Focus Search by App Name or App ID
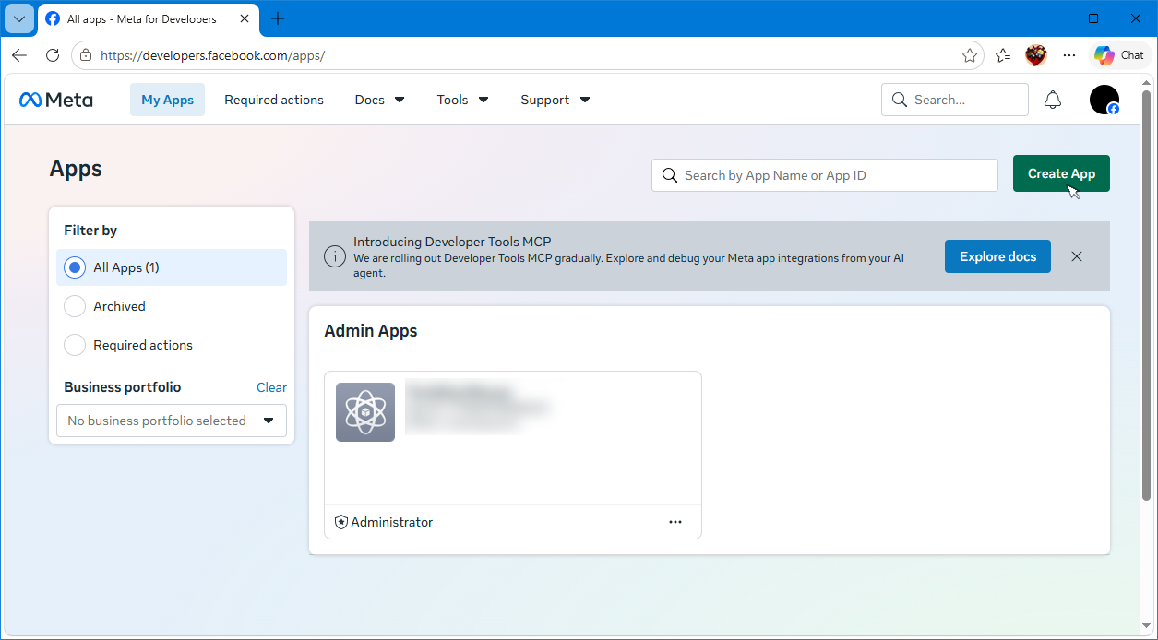This screenshot has height=640, width=1158. click(825, 175)
